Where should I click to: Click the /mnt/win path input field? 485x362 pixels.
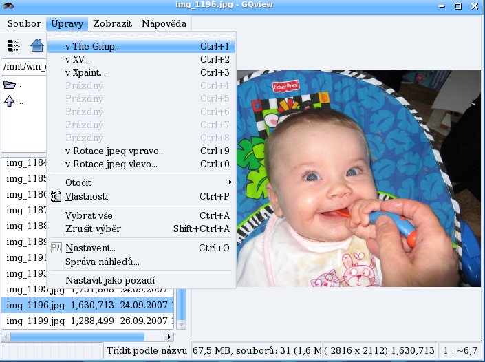point(24,67)
